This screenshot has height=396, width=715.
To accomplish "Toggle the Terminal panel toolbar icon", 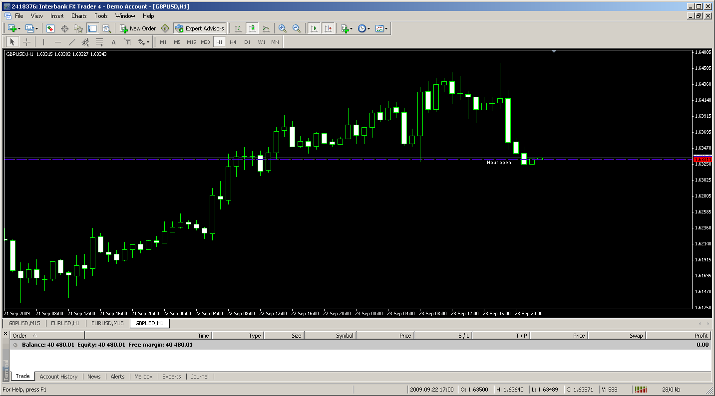I will point(92,28).
